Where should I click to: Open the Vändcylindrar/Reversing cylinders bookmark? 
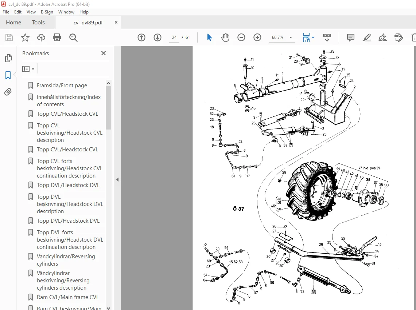[66, 260]
